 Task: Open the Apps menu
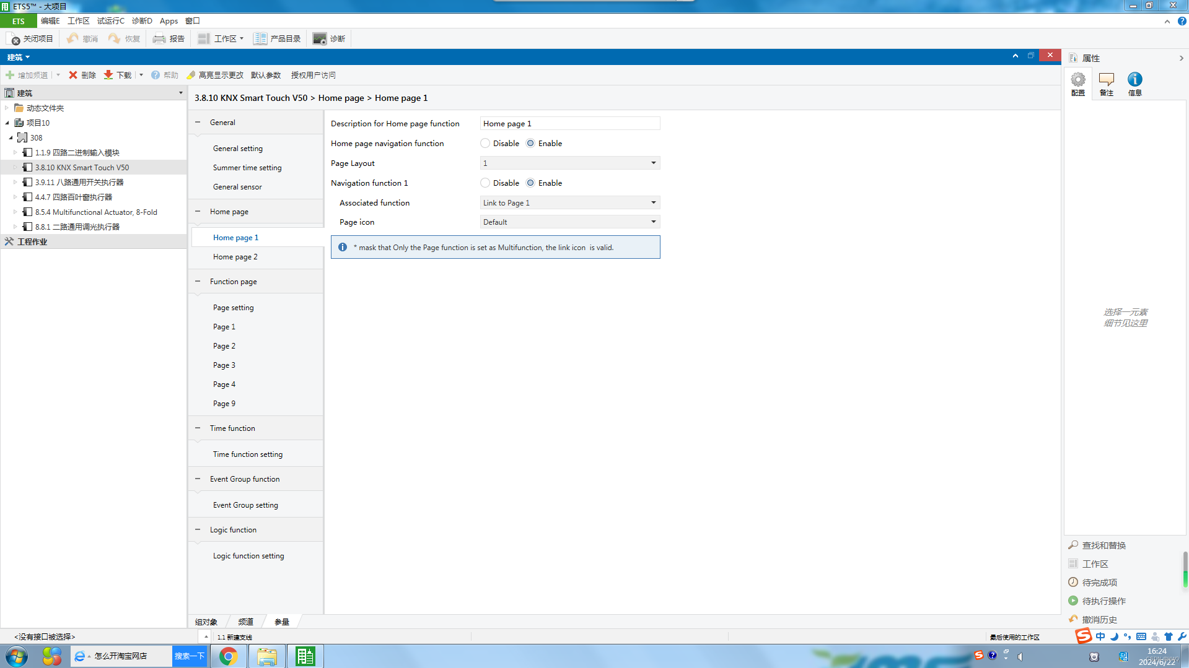169,21
